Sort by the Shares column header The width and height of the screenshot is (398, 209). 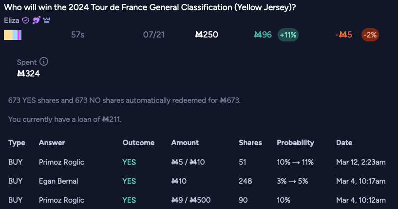click(x=250, y=143)
